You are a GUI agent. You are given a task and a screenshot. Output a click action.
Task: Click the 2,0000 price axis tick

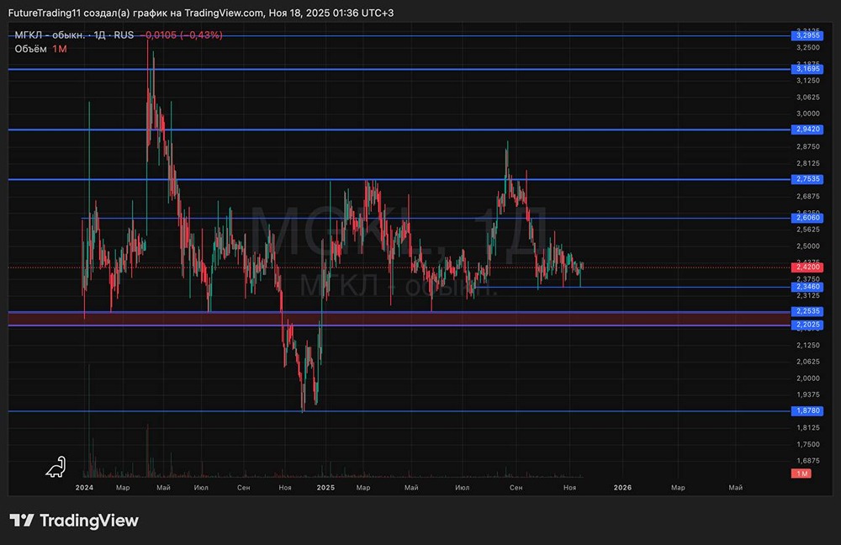(807, 378)
